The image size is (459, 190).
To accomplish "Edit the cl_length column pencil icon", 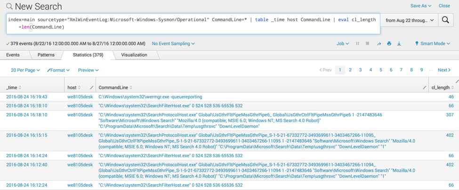I will pyautogui.click(x=457, y=82).
